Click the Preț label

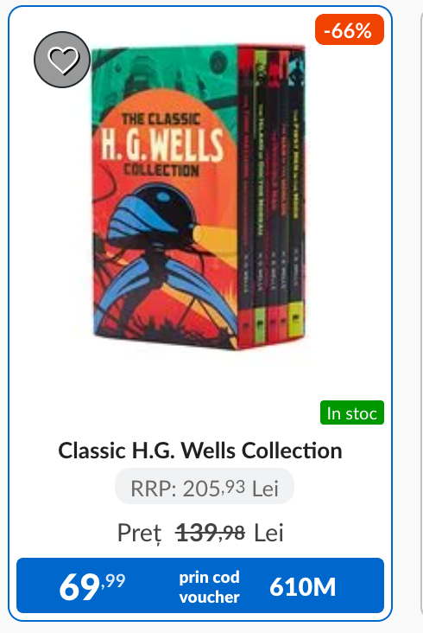coord(139,533)
